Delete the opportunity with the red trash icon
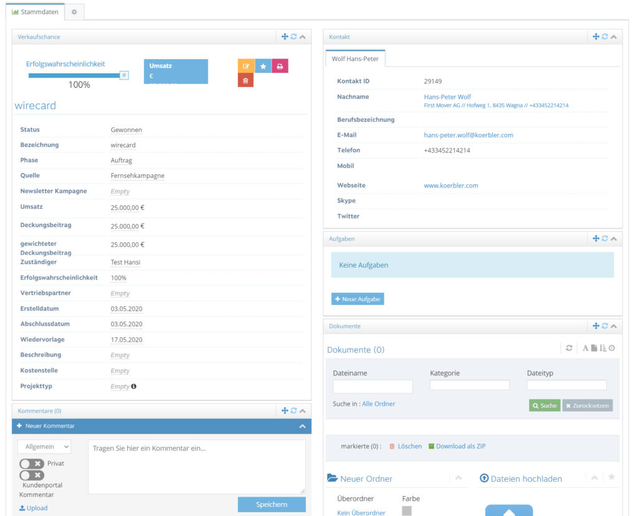The height and width of the screenshot is (516, 638). point(245,80)
